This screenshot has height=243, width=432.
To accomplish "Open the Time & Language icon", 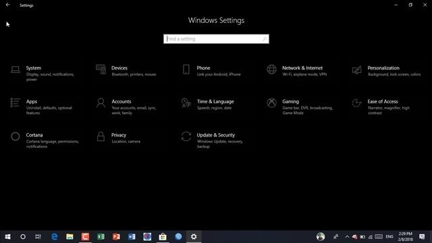I will pos(186,103).
